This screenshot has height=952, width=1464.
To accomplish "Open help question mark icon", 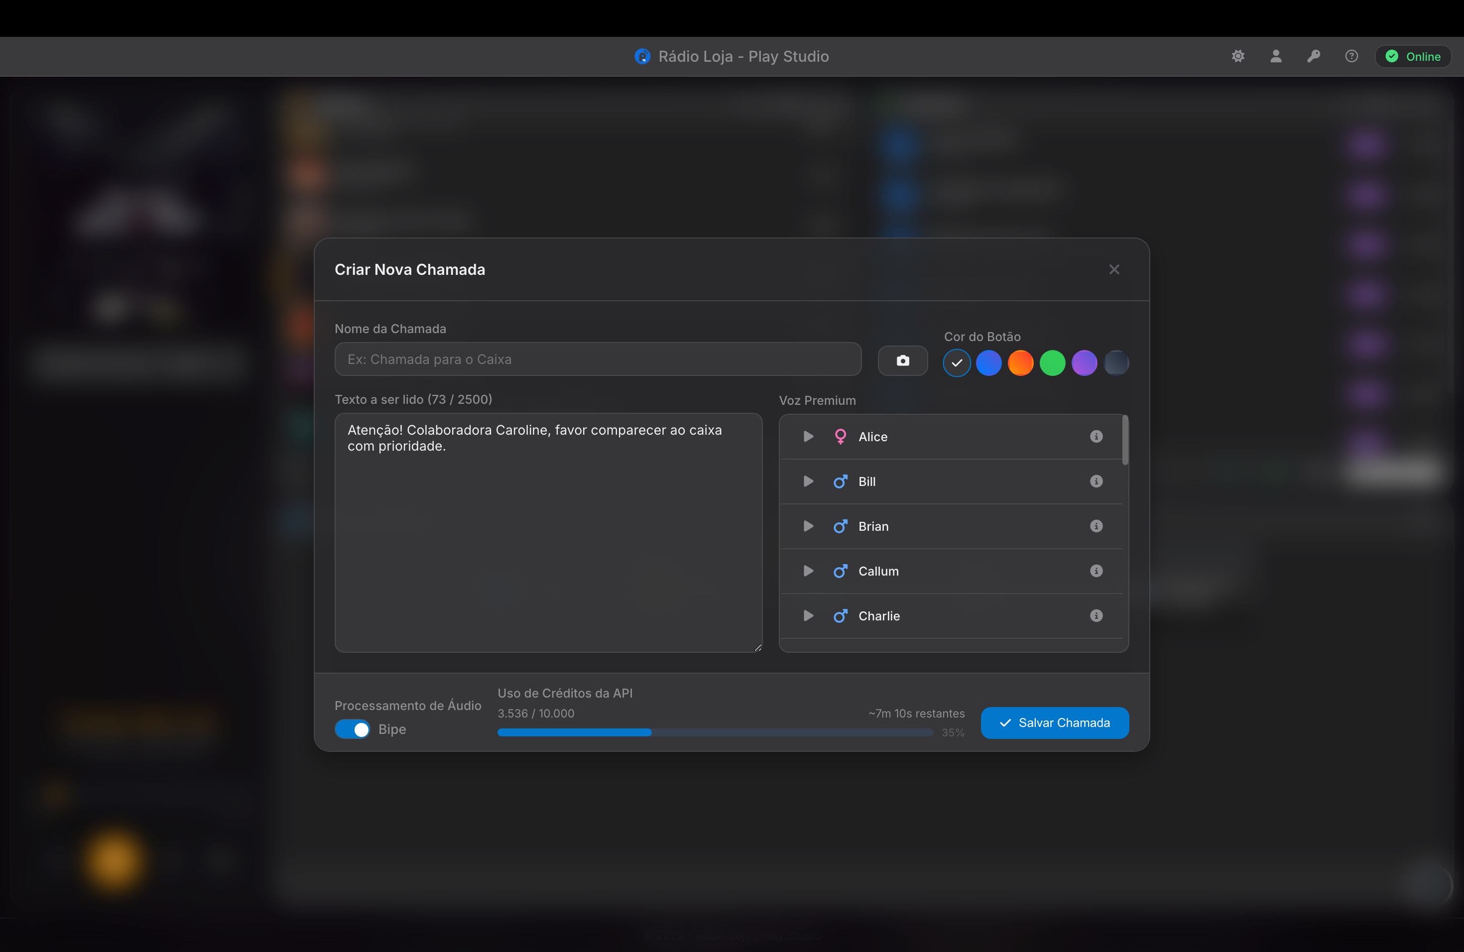I will point(1351,57).
